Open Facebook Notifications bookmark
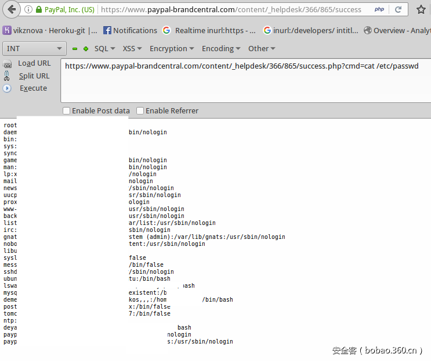This screenshot has height=361, width=431. [x=131, y=30]
